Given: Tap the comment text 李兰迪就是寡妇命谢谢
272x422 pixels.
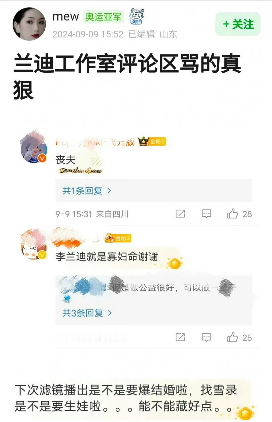Looking at the screenshot, I should tap(107, 257).
